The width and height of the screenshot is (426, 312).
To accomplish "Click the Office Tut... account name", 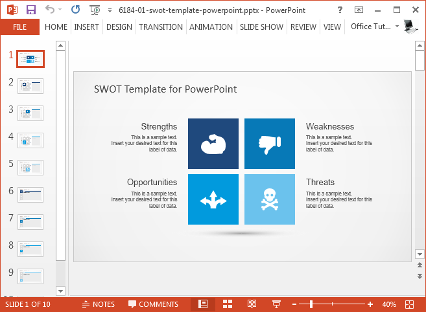I will click(371, 27).
